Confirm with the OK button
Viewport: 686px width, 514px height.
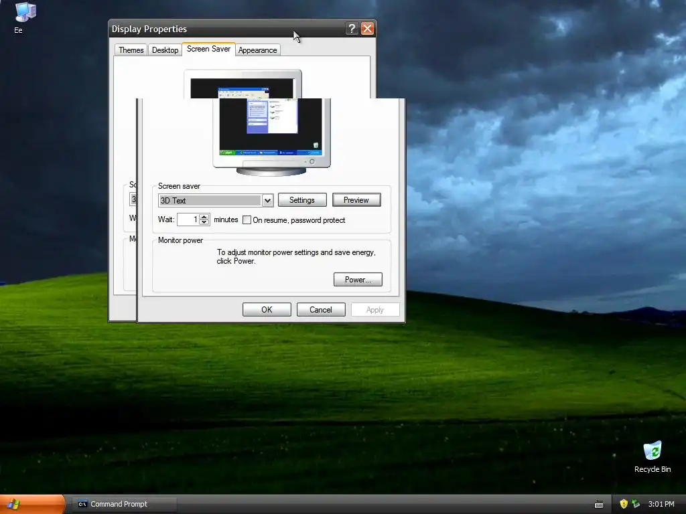tap(267, 310)
